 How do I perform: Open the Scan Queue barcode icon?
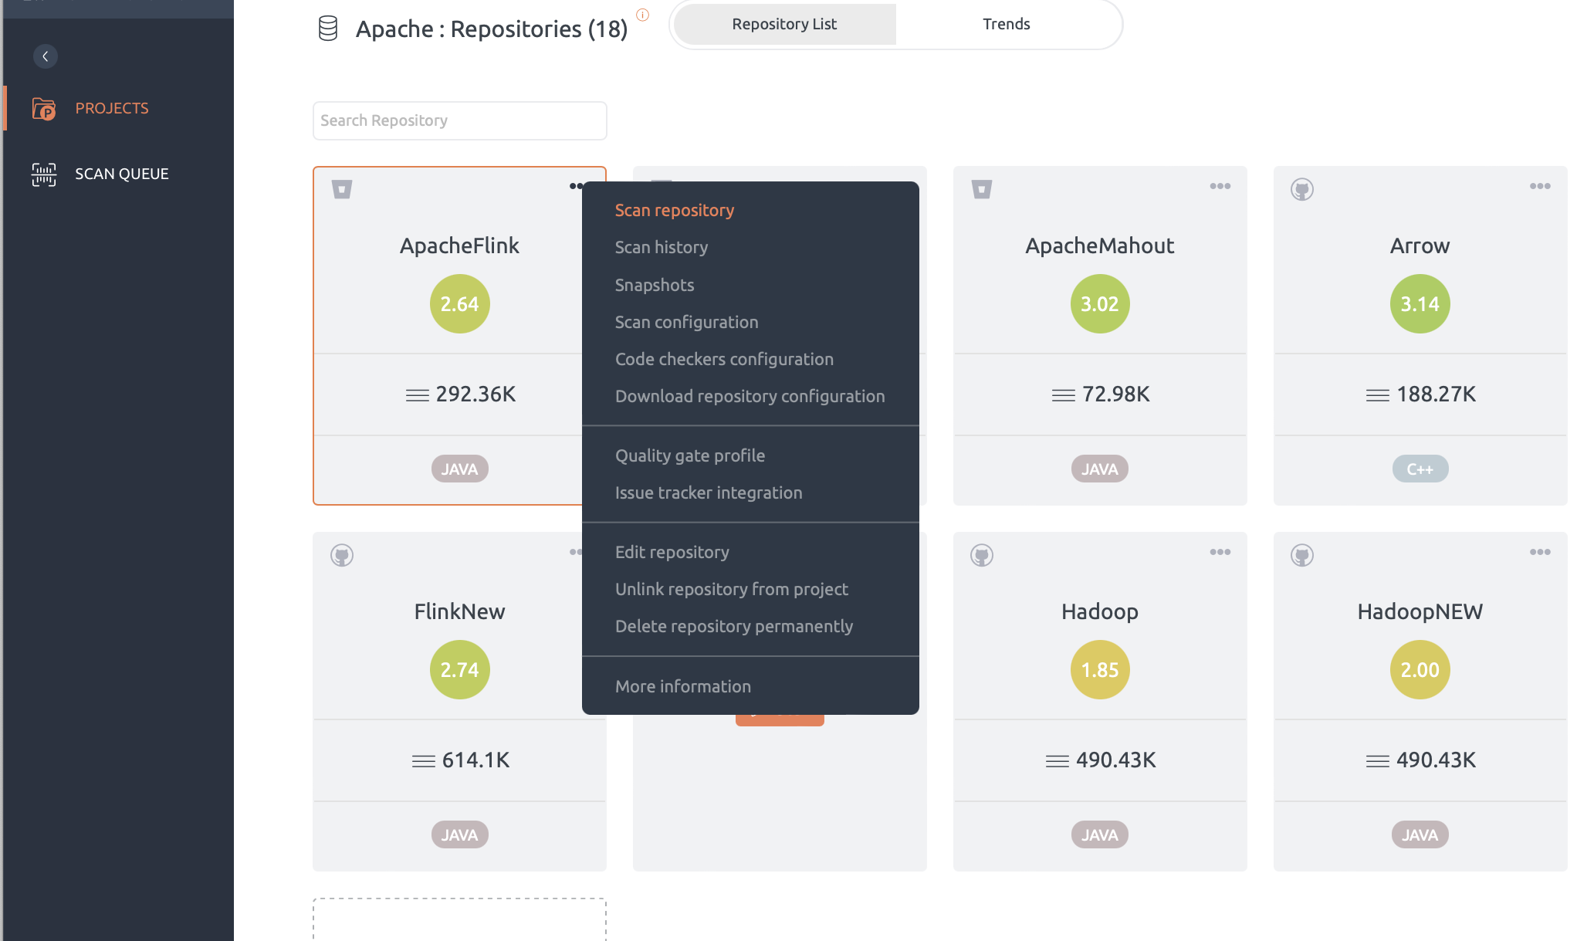[x=44, y=174]
